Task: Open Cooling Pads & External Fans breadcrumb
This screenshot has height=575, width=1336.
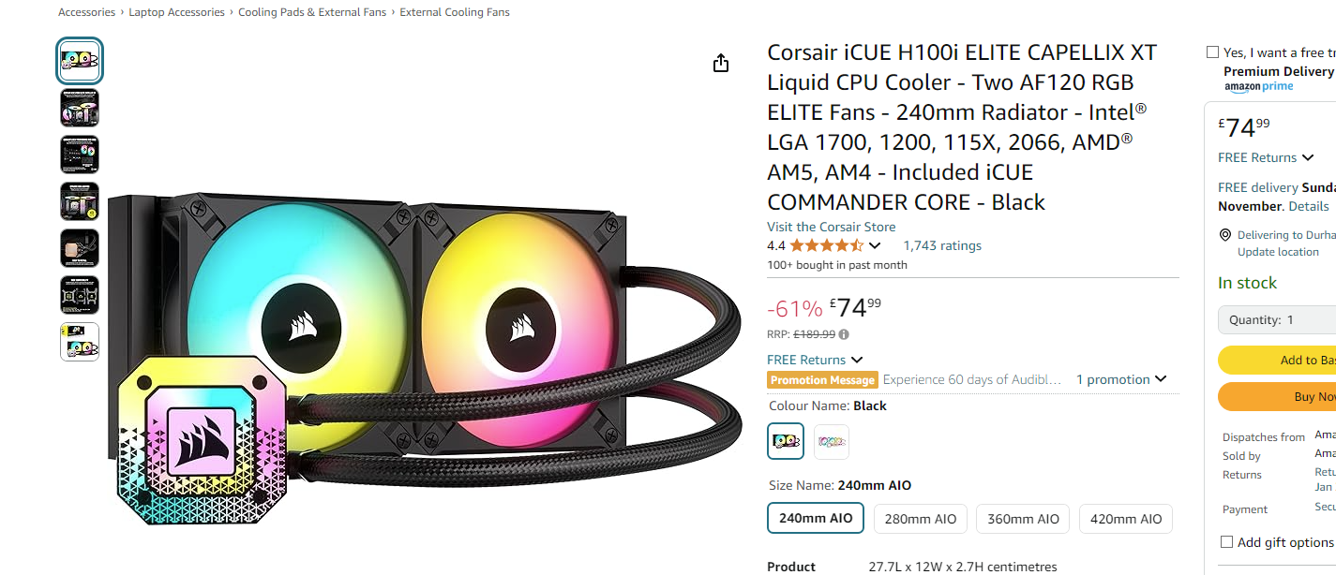Action: click(312, 12)
